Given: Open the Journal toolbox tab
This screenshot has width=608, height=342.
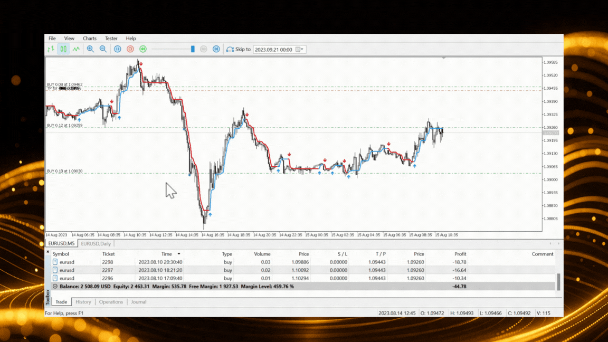Looking at the screenshot, I should point(138,302).
